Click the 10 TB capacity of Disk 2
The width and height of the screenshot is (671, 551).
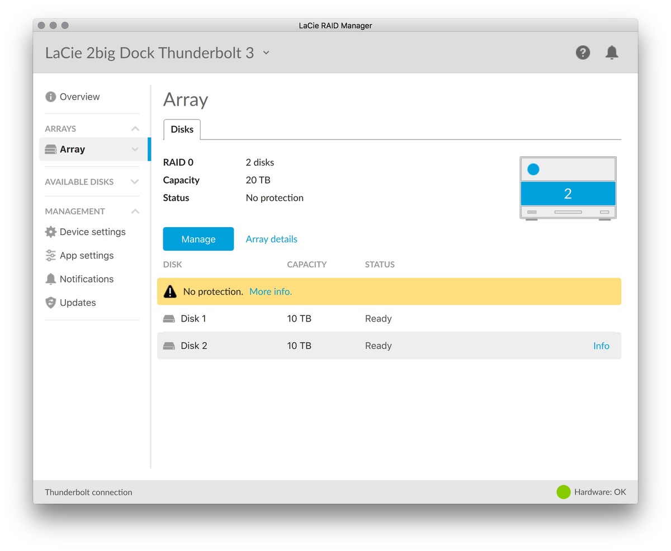tap(299, 346)
